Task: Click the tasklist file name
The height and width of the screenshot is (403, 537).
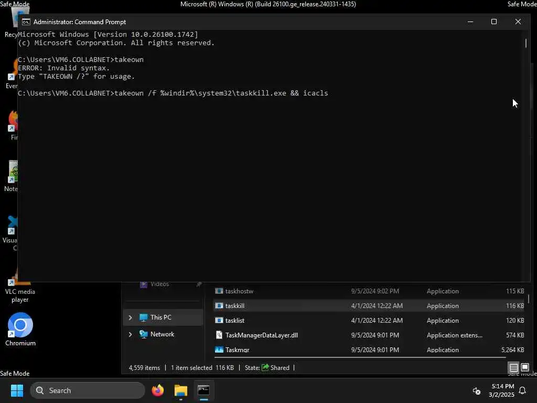Action: tap(234, 321)
